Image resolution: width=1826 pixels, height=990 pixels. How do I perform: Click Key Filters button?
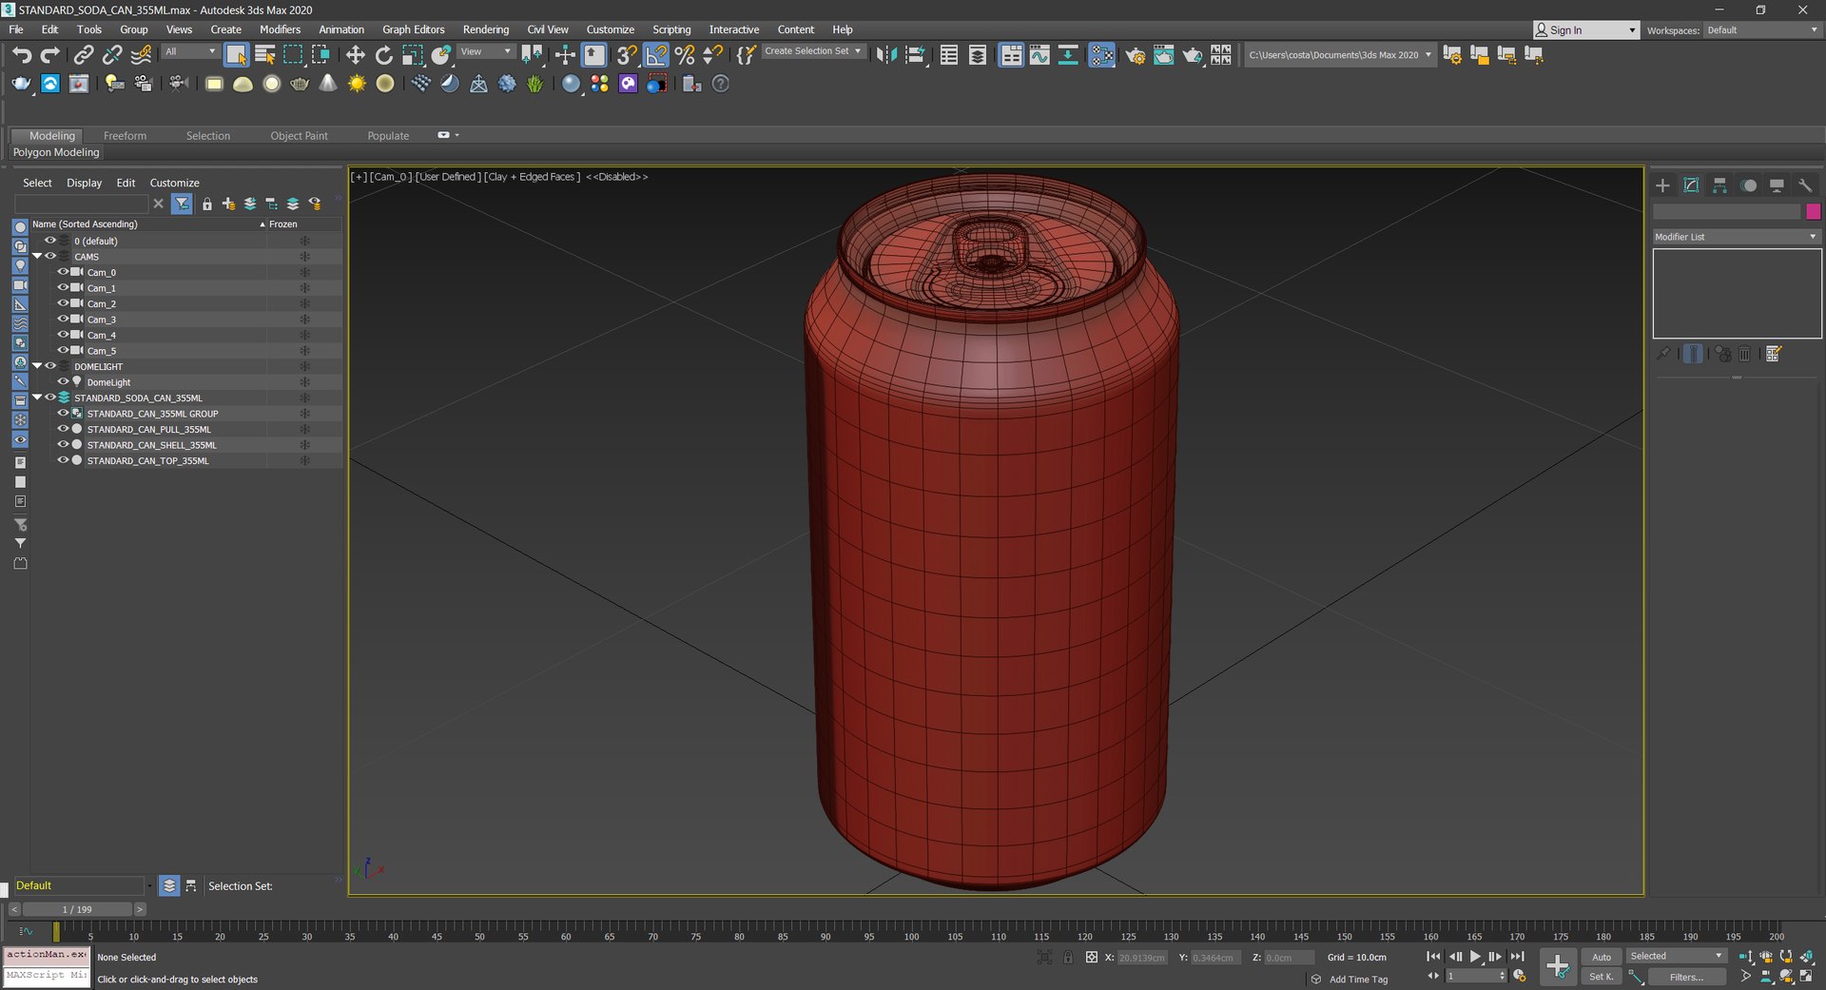click(1686, 977)
